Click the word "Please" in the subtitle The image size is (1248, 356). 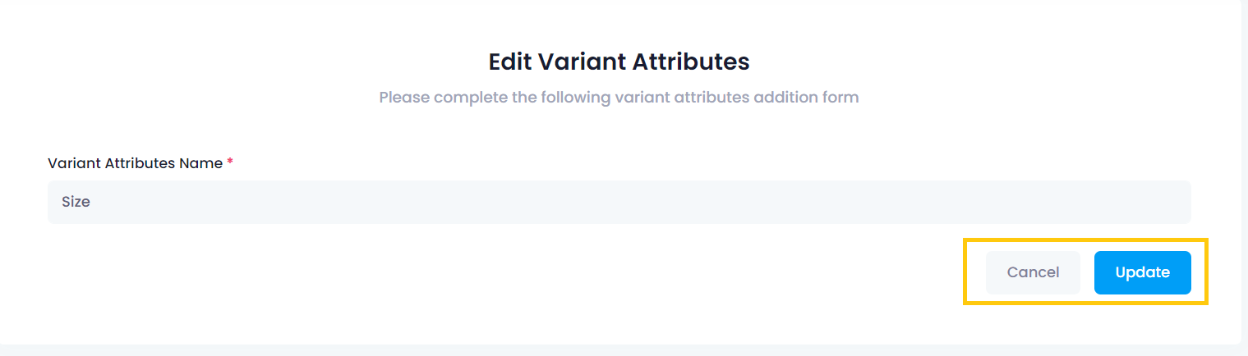tap(404, 98)
